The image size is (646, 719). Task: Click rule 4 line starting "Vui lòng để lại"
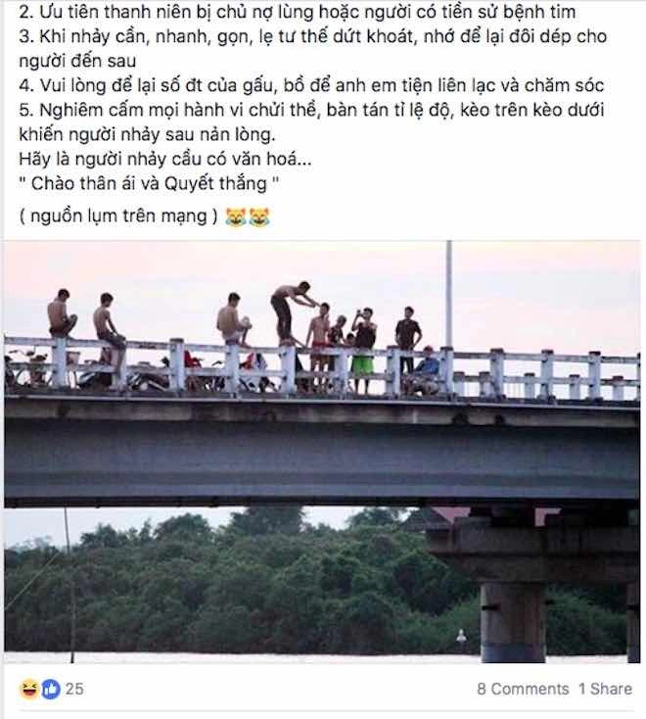(x=311, y=85)
